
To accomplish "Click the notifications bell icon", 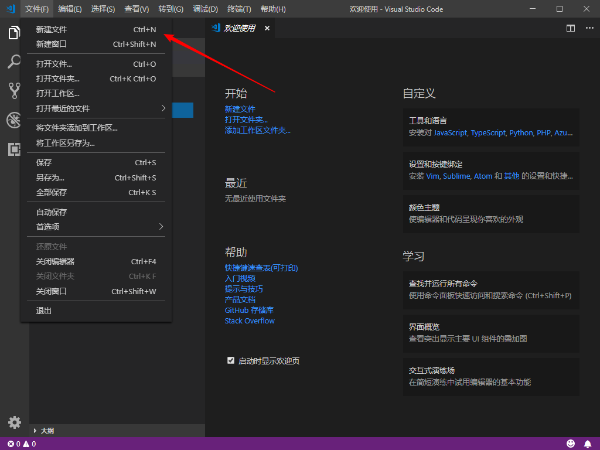I will tap(588, 444).
